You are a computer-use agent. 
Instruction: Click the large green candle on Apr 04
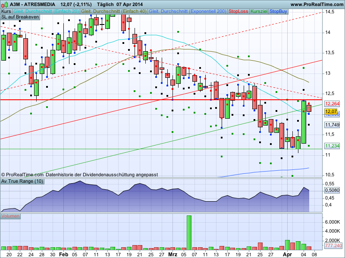point(304,122)
